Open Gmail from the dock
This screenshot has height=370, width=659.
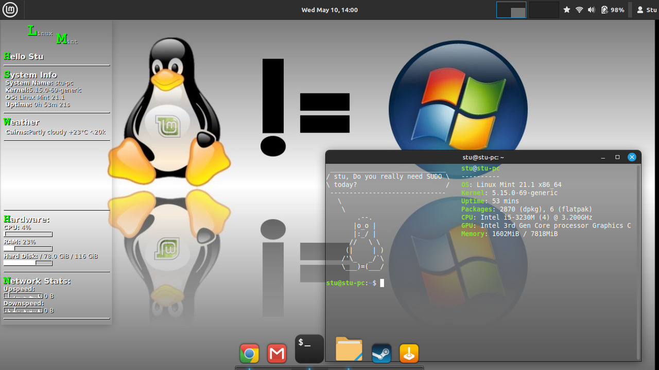pyautogui.click(x=277, y=354)
